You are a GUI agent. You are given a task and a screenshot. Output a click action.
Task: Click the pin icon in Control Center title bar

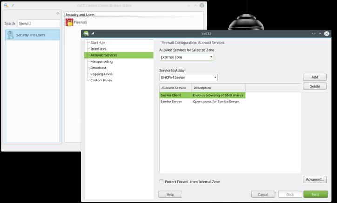[13, 5]
